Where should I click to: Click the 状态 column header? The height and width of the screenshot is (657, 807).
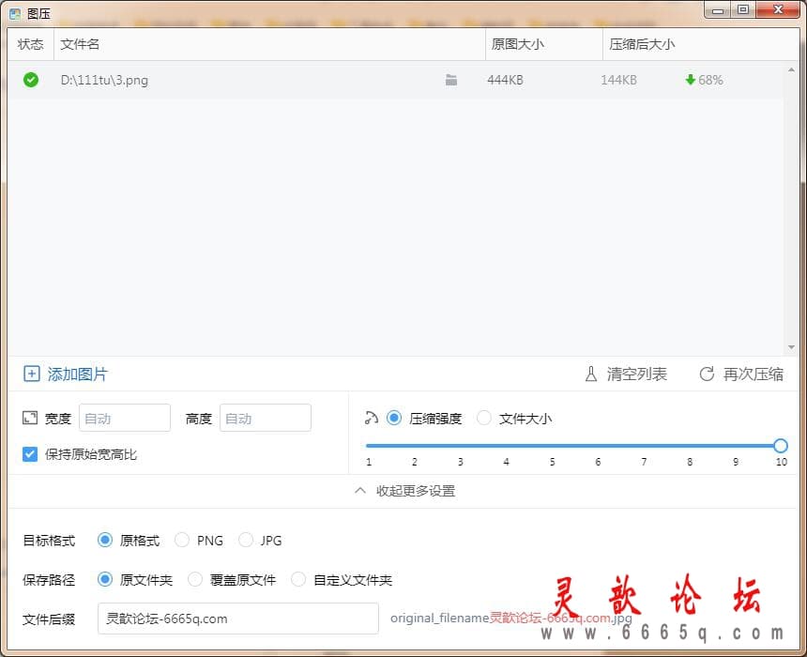(x=30, y=44)
